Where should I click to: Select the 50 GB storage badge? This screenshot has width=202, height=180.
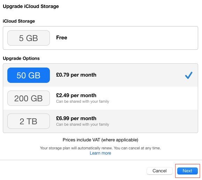click(29, 75)
